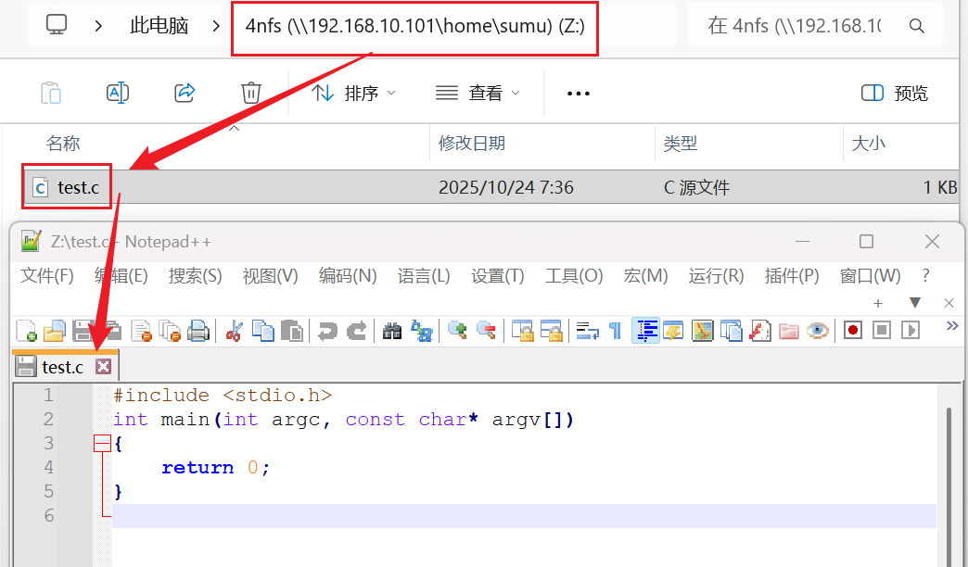
Task: Open the 查看 view dropdown
Action: [478, 93]
